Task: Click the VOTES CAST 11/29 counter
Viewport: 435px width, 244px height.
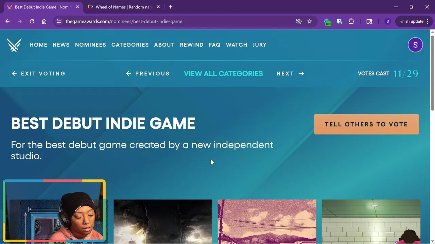Action: click(388, 74)
